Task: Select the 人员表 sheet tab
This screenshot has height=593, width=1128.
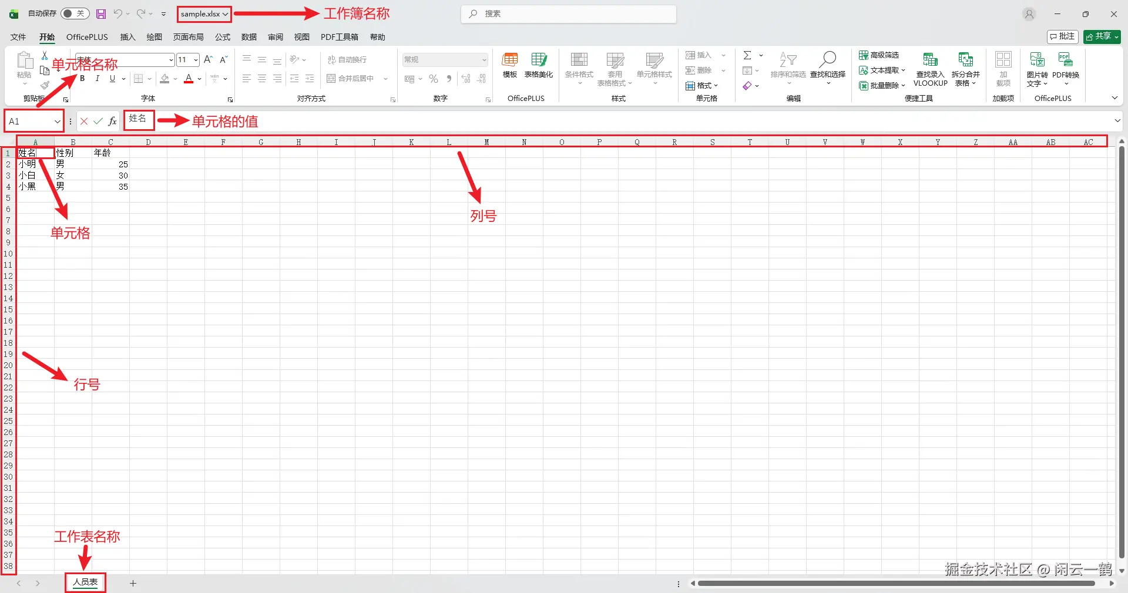Action: tap(85, 582)
